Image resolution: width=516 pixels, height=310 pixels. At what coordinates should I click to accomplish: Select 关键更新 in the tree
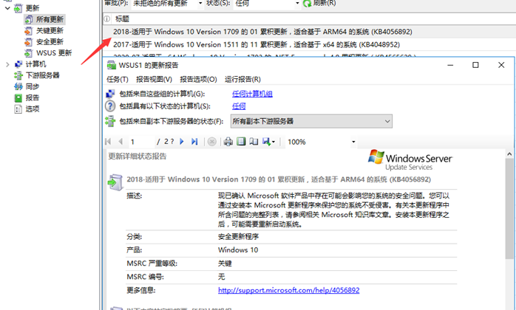tap(50, 30)
